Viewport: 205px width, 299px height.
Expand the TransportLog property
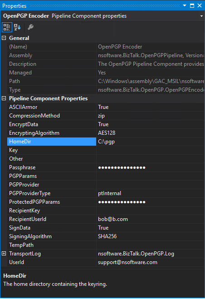[4, 254]
